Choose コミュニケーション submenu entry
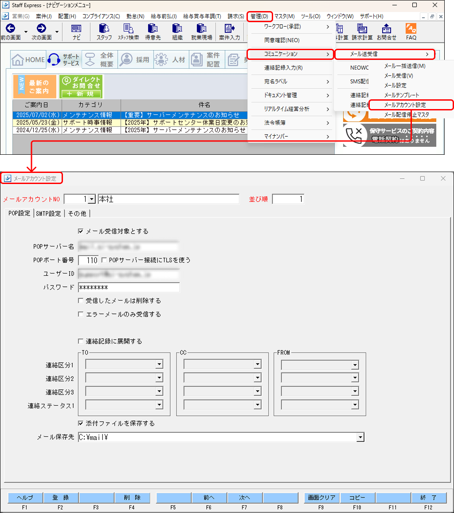The width and height of the screenshot is (454, 513). pyautogui.click(x=290, y=54)
